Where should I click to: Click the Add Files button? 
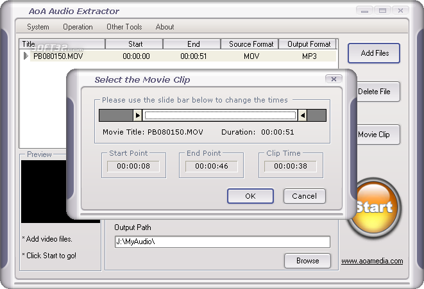(374, 53)
